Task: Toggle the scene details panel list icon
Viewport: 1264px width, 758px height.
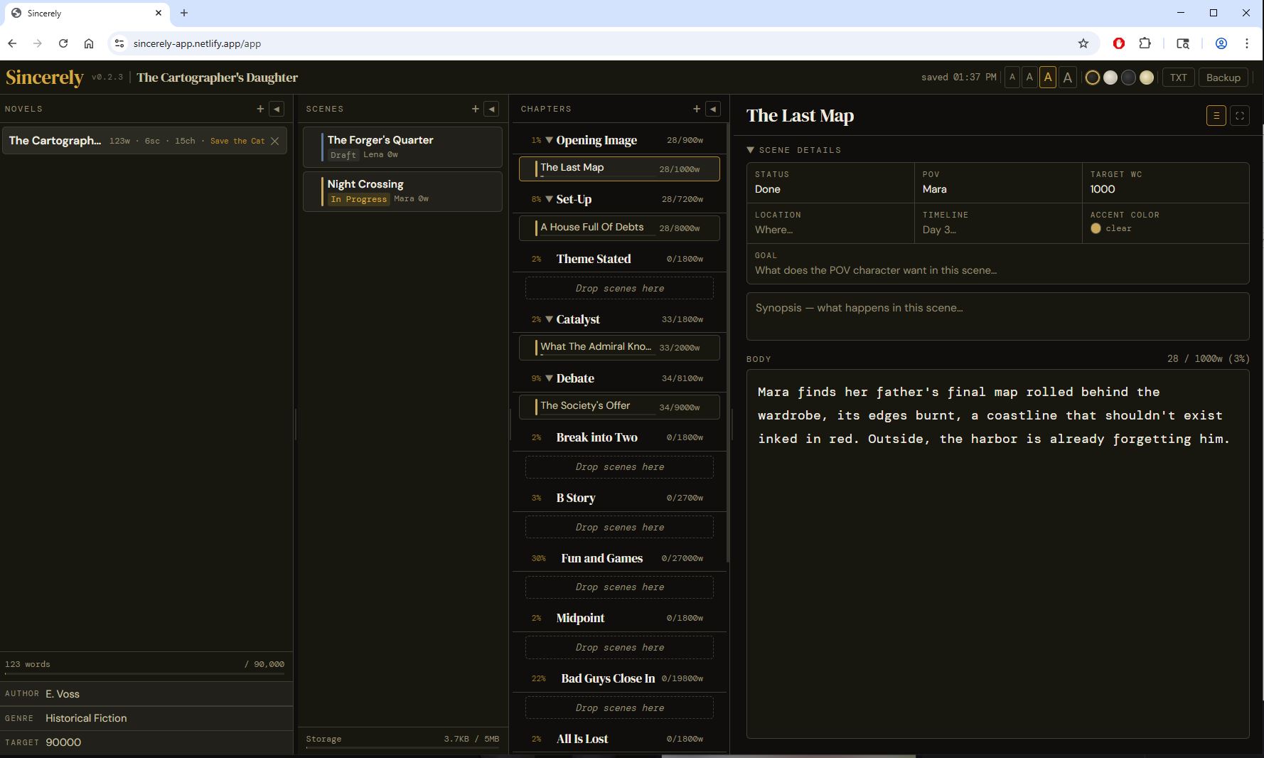Action: (x=1216, y=116)
